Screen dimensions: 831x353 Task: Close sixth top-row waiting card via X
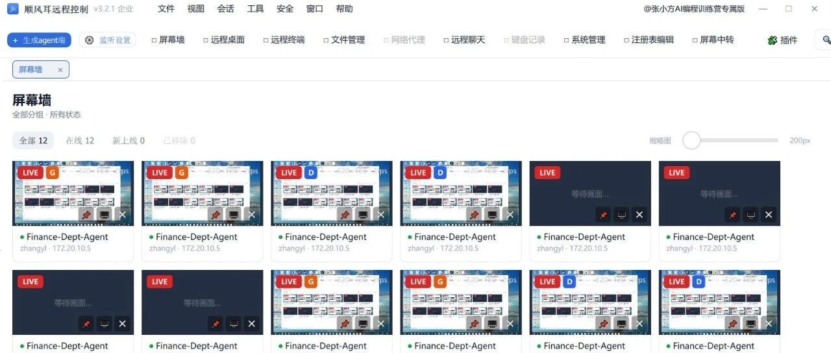click(768, 215)
